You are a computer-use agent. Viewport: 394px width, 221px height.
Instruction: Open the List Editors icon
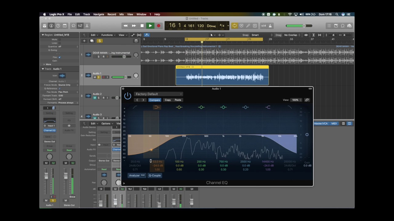(329, 26)
